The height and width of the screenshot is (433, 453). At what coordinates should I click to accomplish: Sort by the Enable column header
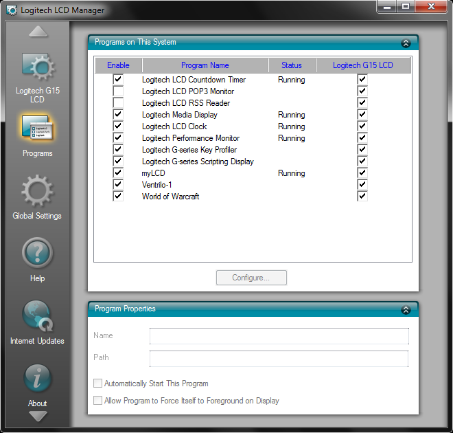pyautogui.click(x=118, y=65)
